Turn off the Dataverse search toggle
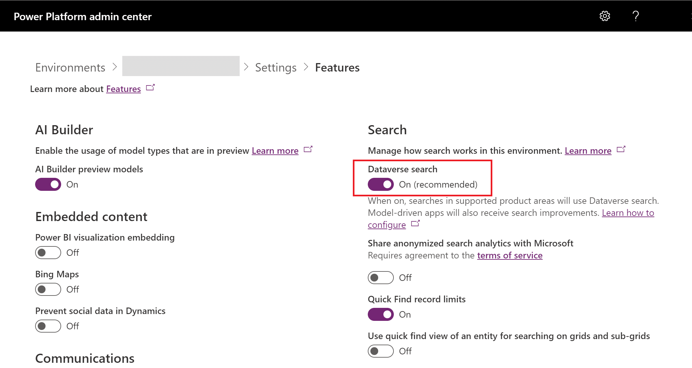692x368 pixels. pyautogui.click(x=381, y=184)
